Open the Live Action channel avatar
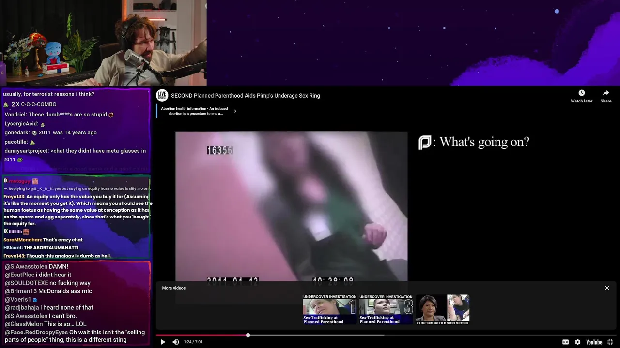 tap(162, 95)
